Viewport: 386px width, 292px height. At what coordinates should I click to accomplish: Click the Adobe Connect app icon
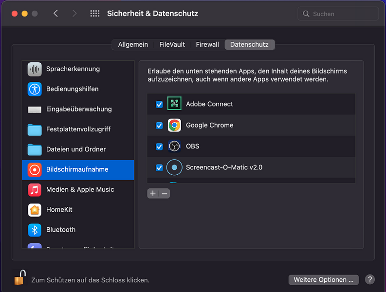[x=174, y=103]
